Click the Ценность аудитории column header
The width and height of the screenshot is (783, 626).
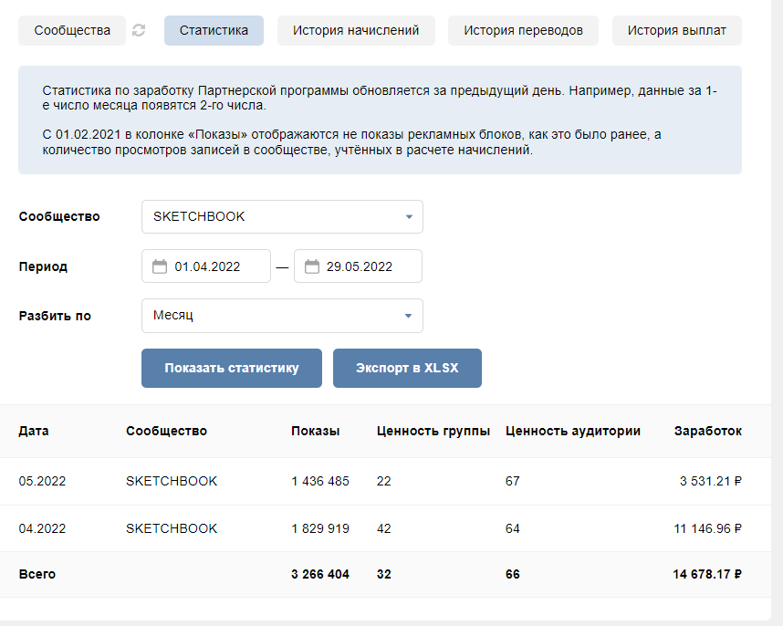573,431
